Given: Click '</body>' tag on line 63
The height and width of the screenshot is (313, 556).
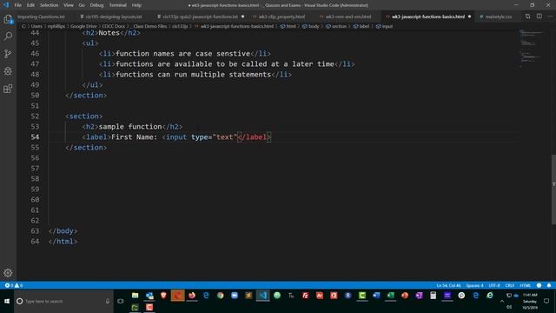Looking at the screenshot, I should [x=63, y=231].
